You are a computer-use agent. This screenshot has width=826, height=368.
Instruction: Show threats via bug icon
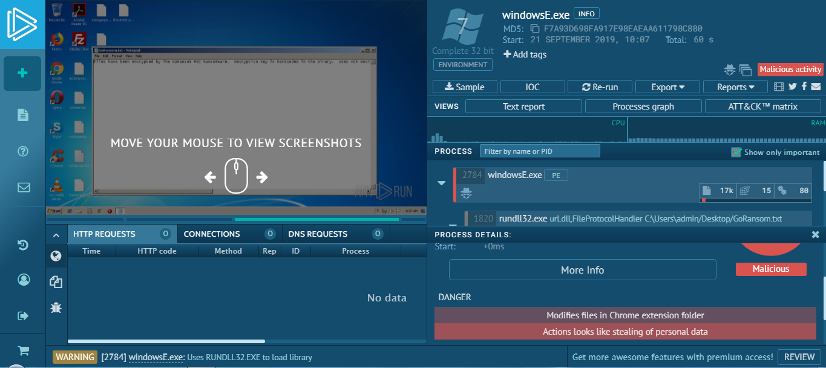pos(56,307)
